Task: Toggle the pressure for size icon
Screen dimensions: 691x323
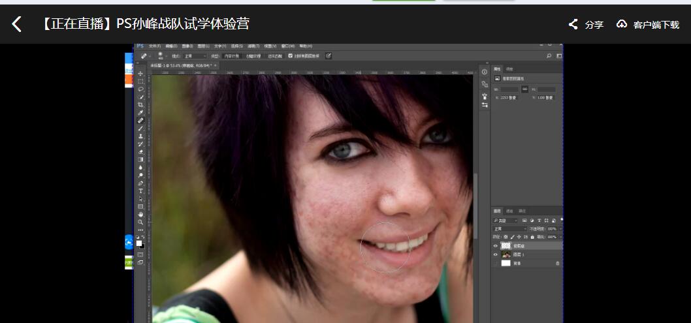Action: coord(329,56)
